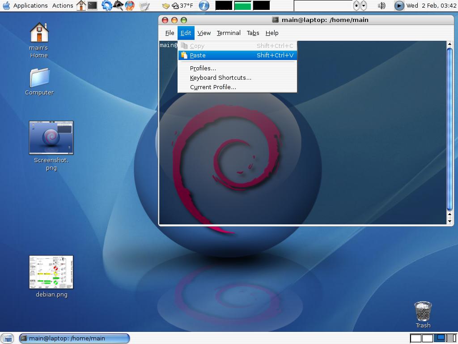
Task: Switch to the first workspace
Action: tap(416, 339)
